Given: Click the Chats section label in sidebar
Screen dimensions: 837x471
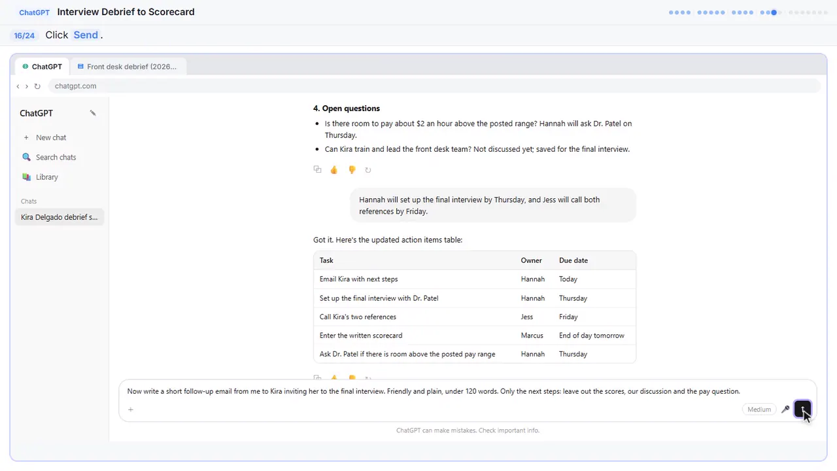Looking at the screenshot, I should pos(29,201).
